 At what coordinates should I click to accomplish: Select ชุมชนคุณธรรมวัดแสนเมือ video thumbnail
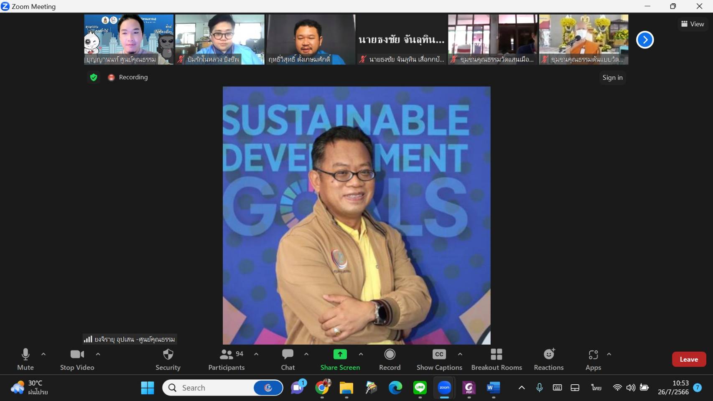point(493,40)
